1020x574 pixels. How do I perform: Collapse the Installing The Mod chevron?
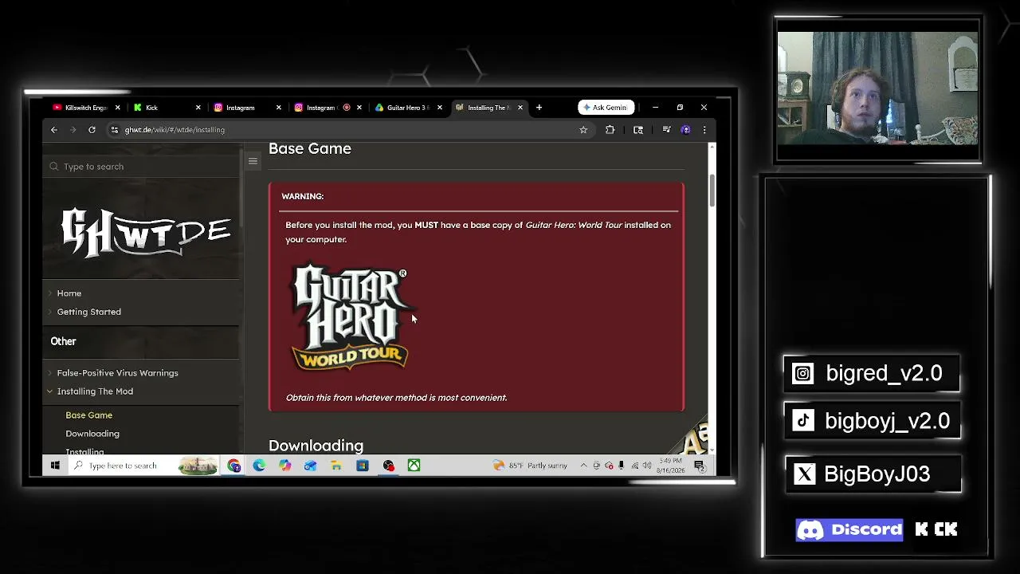[x=50, y=391]
